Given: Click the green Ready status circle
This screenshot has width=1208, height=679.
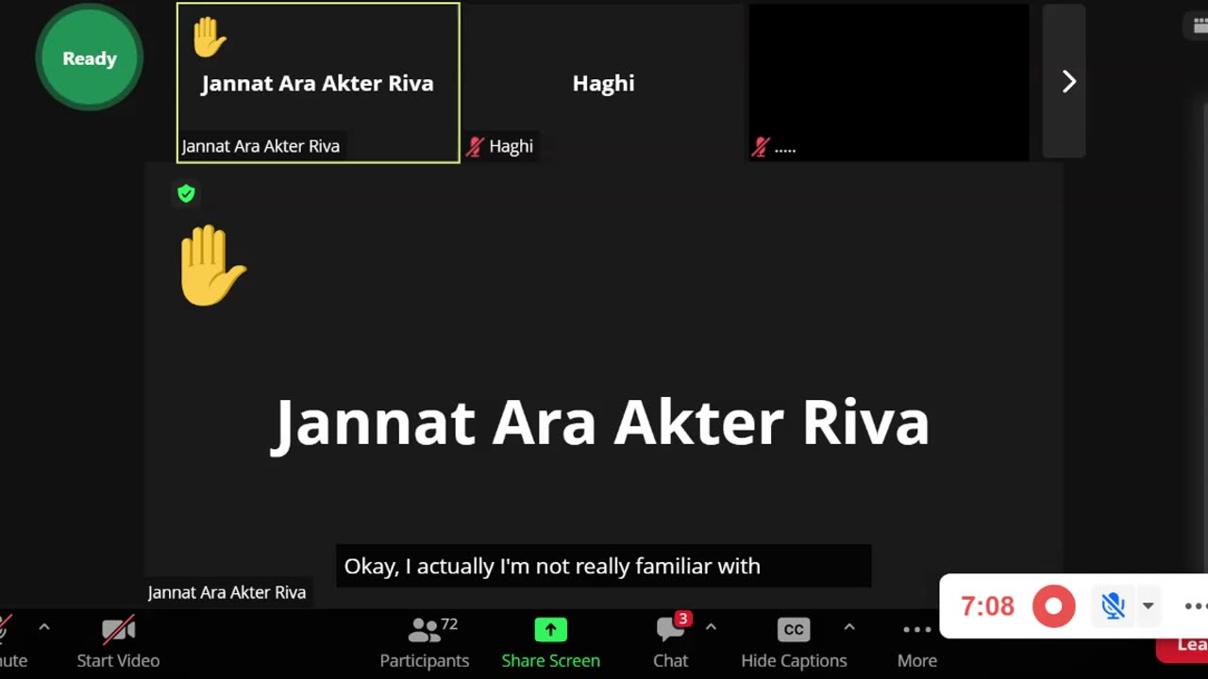Looking at the screenshot, I should tap(90, 58).
